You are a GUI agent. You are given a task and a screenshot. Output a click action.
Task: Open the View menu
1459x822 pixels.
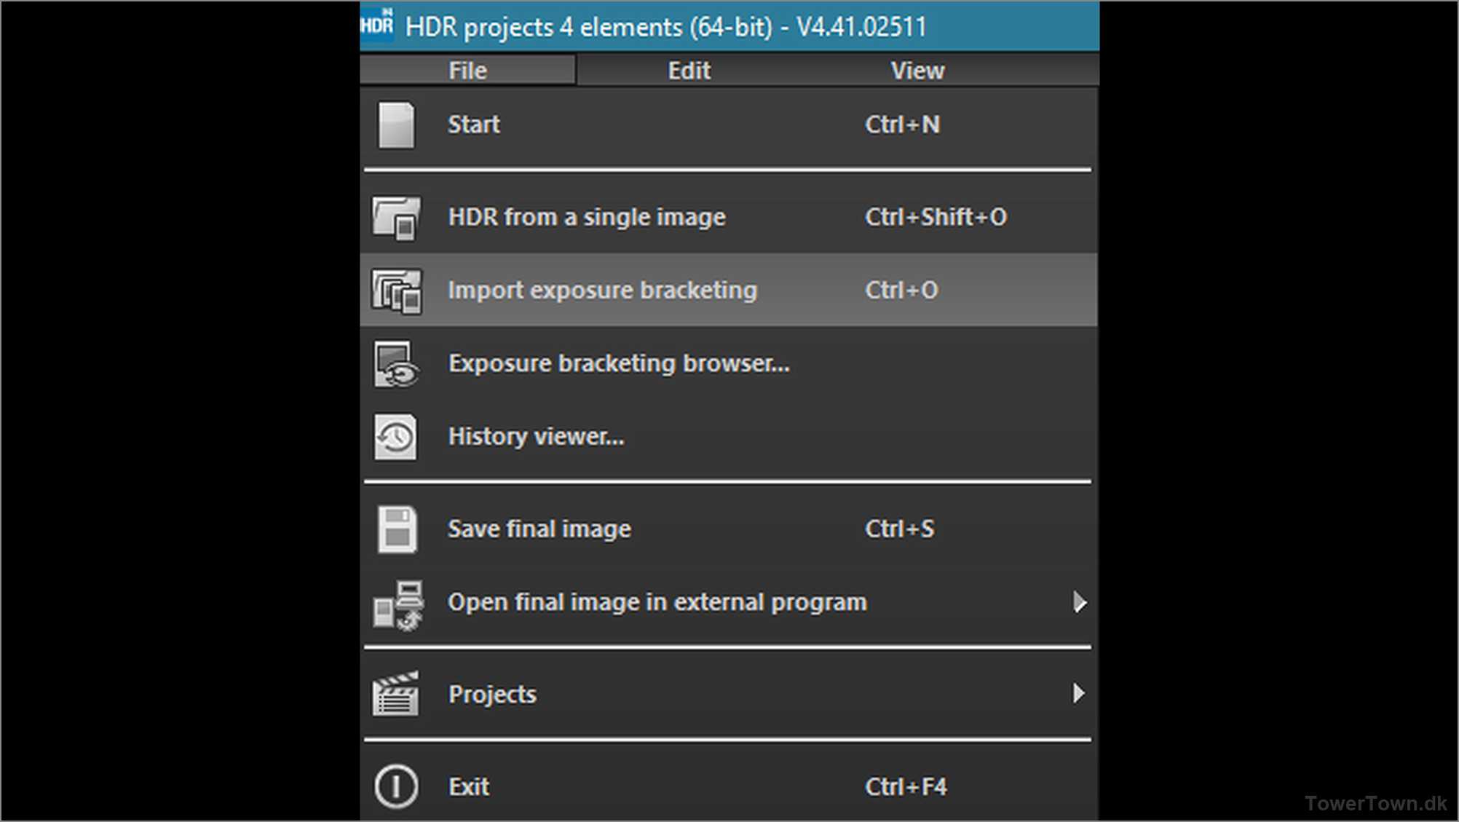917,71
